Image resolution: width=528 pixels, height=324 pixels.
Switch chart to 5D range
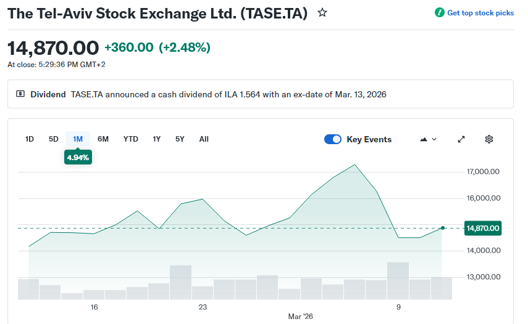coord(54,139)
